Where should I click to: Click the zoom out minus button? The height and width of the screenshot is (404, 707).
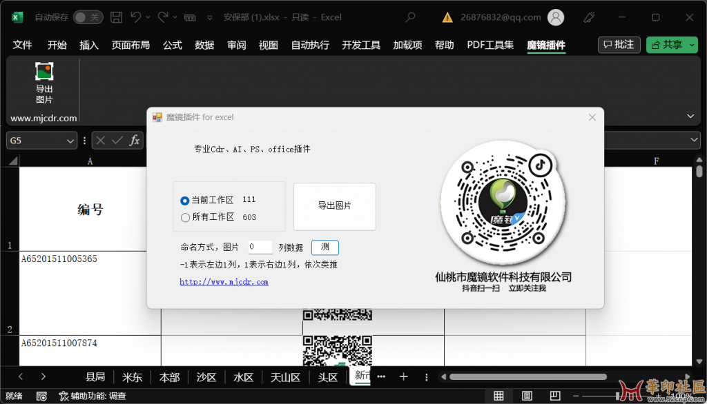click(576, 396)
